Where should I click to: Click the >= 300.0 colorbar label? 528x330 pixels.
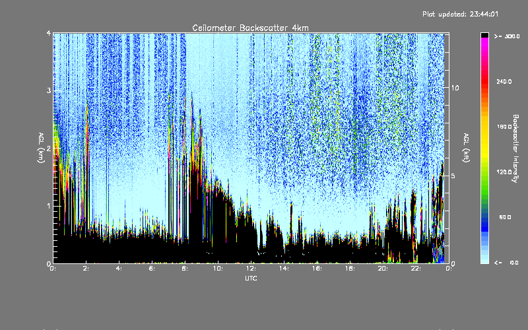(x=507, y=36)
